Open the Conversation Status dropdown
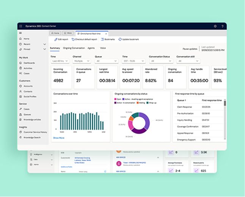This screenshot has width=245, height=197. pyautogui.click(x=161, y=61)
